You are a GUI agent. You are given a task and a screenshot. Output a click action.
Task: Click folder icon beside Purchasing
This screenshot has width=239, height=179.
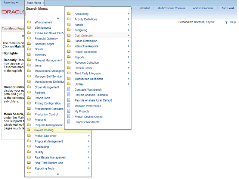29,146
